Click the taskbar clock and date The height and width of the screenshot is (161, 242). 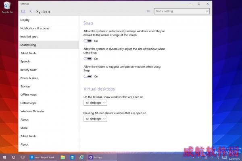(x=234, y=157)
